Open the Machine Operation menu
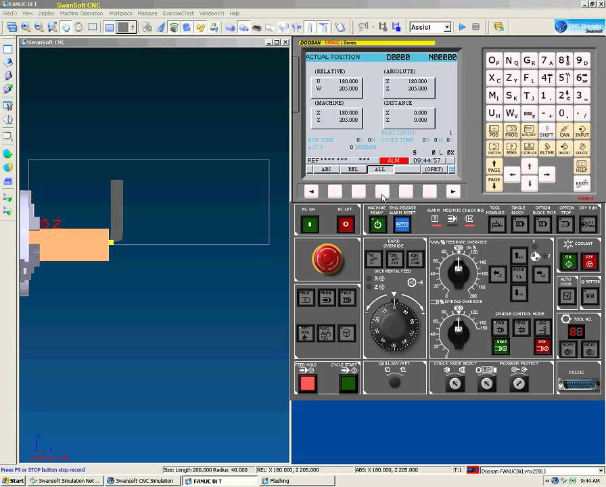The width and height of the screenshot is (606, 487). click(x=82, y=13)
